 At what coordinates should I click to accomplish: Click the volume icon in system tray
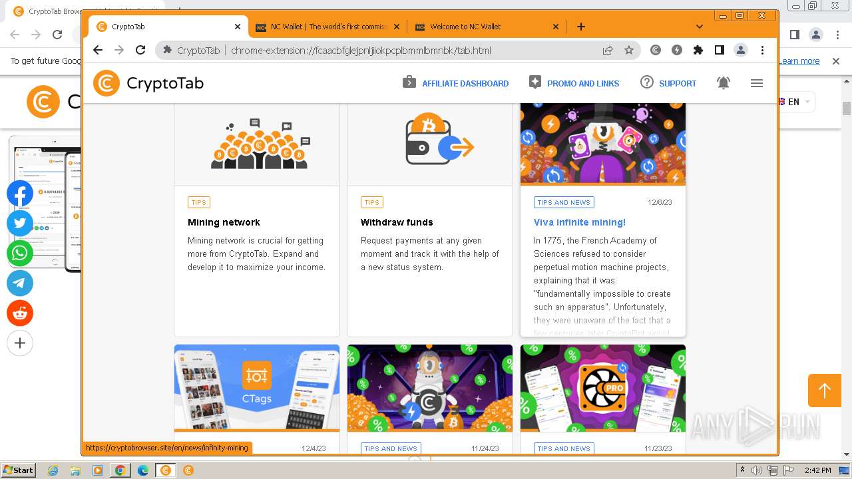(757, 470)
